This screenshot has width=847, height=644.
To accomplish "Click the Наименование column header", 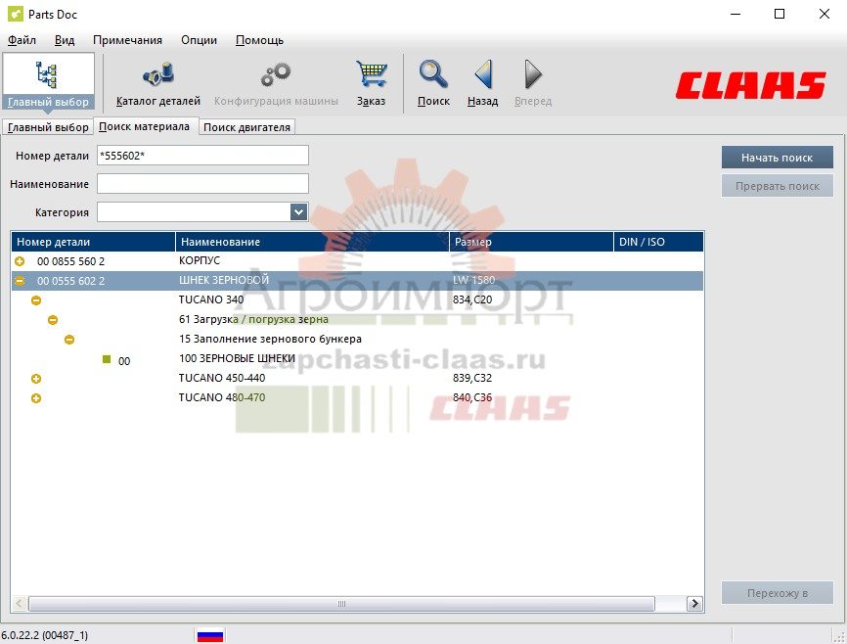I will tap(312, 242).
